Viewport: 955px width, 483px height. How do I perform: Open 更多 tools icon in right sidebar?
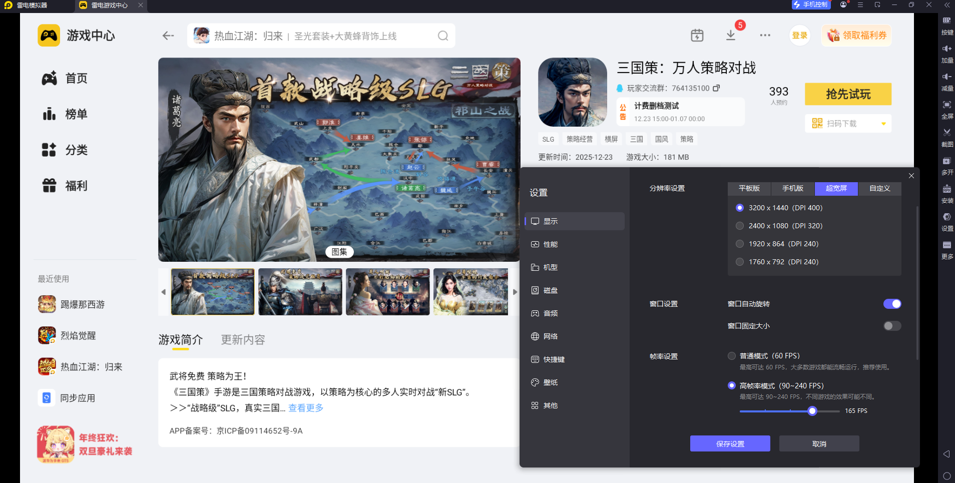coord(947,250)
